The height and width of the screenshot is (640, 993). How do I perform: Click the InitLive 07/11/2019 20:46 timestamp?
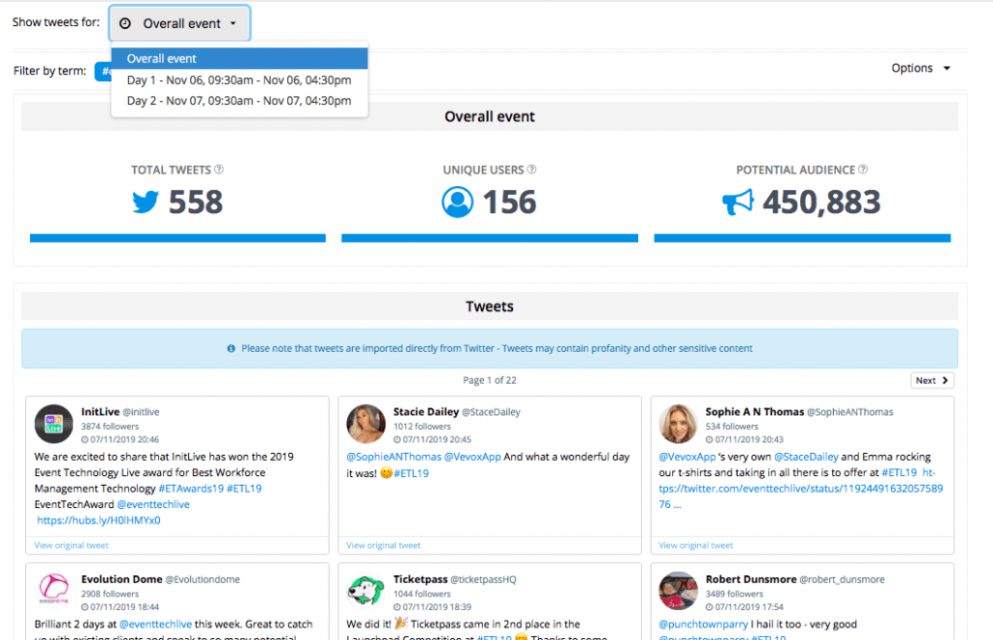click(x=120, y=439)
